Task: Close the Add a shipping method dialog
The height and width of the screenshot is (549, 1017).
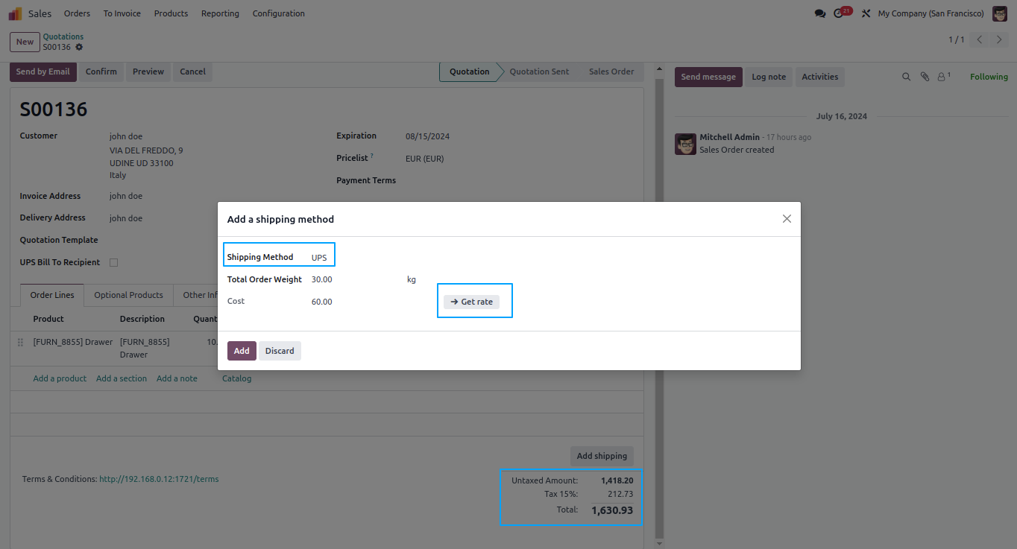Action: point(787,219)
